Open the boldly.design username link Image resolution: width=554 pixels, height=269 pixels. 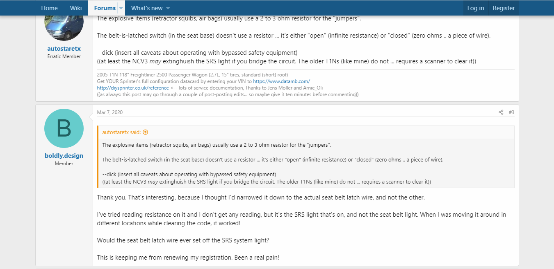pos(64,156)
